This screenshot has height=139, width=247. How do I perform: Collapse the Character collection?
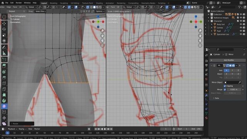(208, 21)
